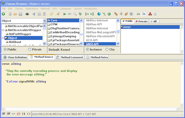Screen dimensions: 185x118
Task: Switch to the Method Notes tab
Action: point(97,57)
